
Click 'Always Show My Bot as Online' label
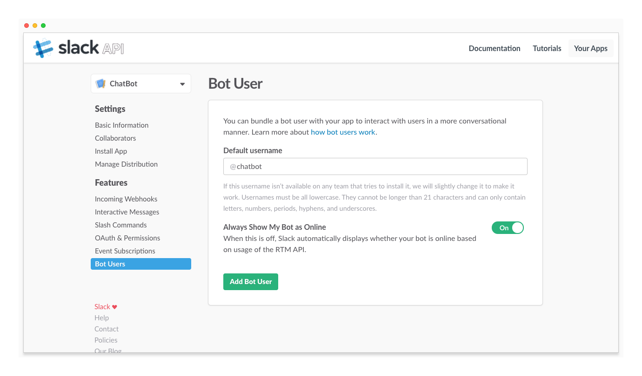(274, 227)
